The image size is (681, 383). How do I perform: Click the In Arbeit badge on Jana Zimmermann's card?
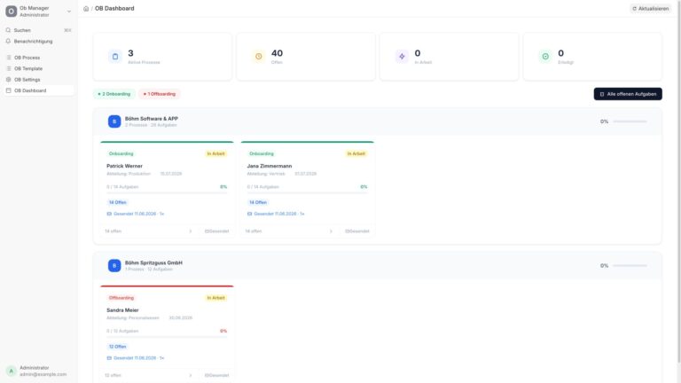356,153
